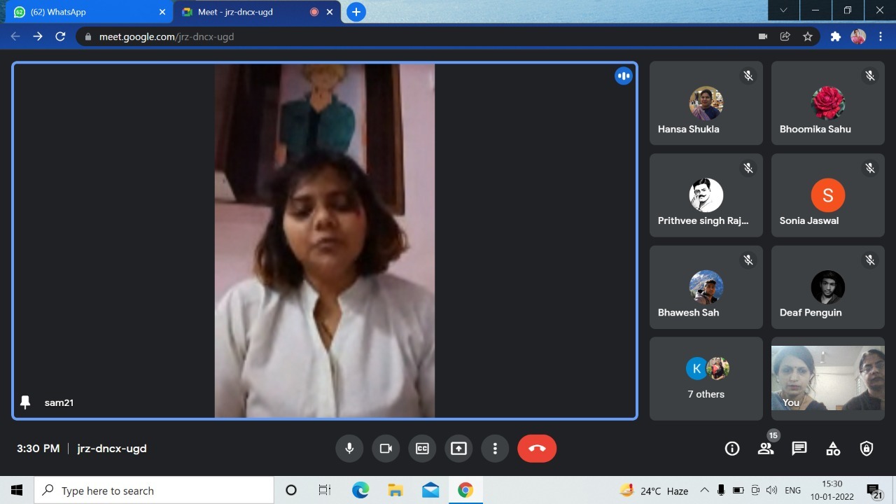The image size is (896, 504).
Task: Open notification center with 21 badge
Action: pyautogui.click(x=875, y=491)
